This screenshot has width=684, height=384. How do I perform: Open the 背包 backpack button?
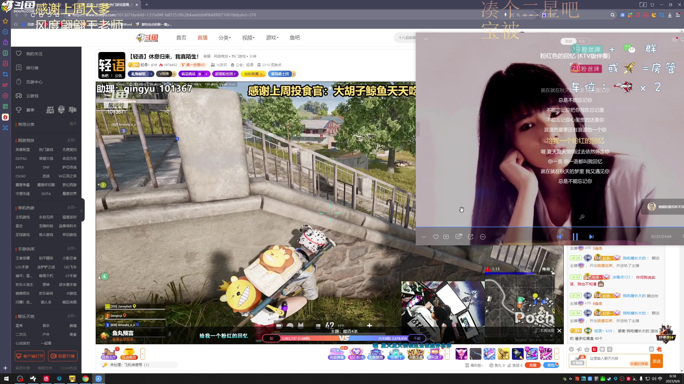pyautogui.click(x=551, y=365)
